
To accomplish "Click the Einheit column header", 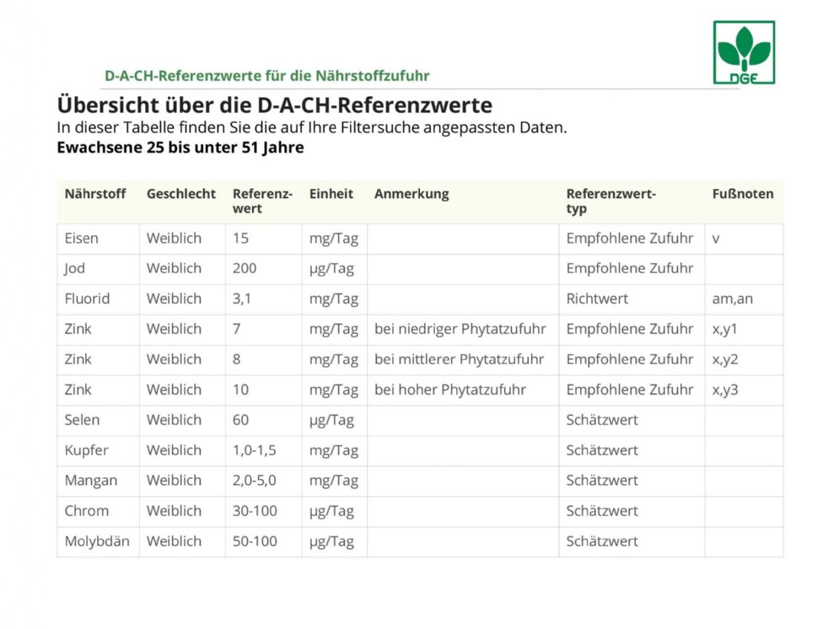I will [331, 194].
